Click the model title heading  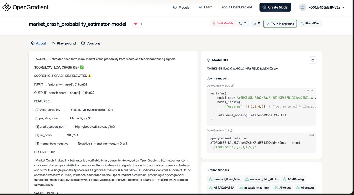pos(77,24)
